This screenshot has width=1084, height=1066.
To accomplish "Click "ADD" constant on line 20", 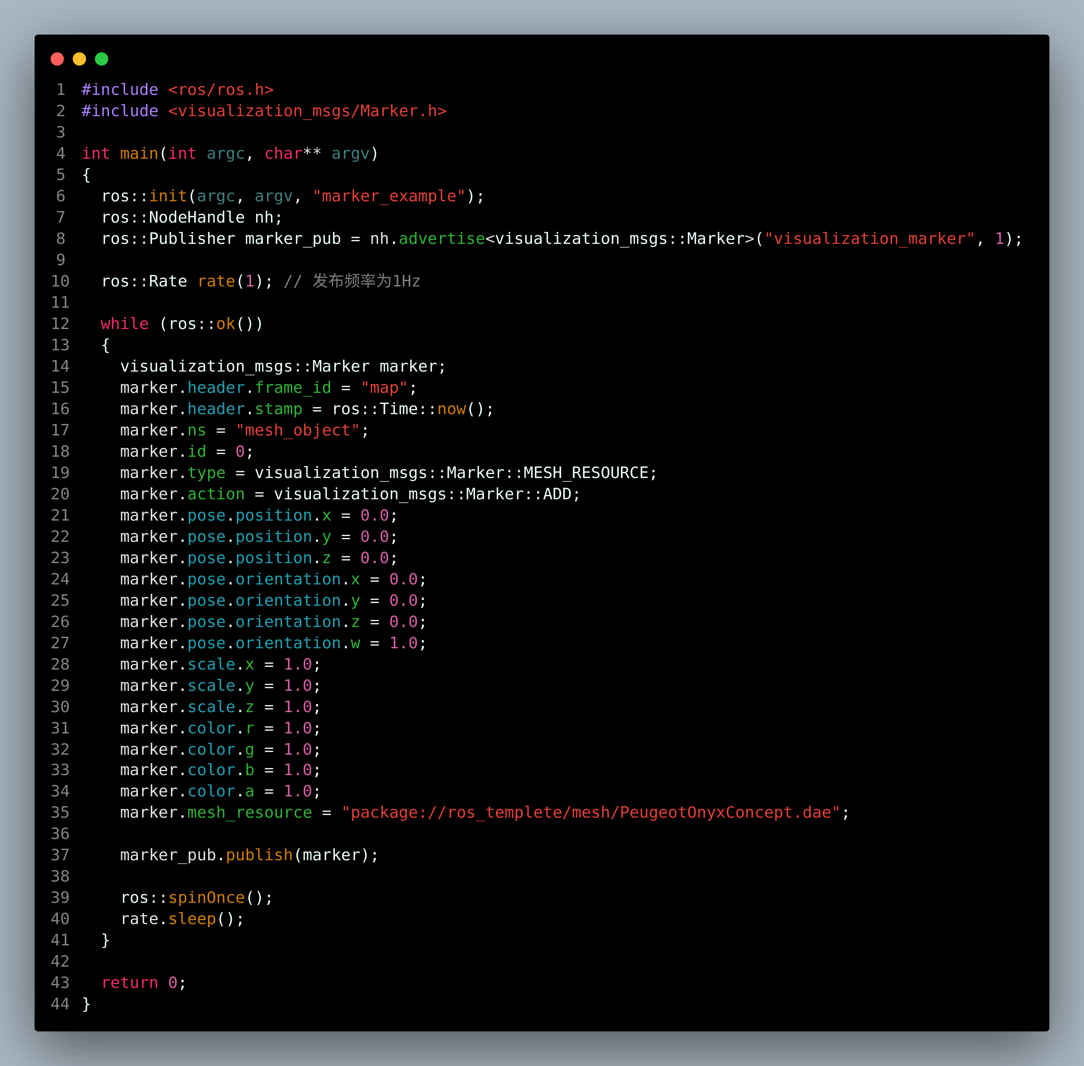I will (x=557, y=494).
